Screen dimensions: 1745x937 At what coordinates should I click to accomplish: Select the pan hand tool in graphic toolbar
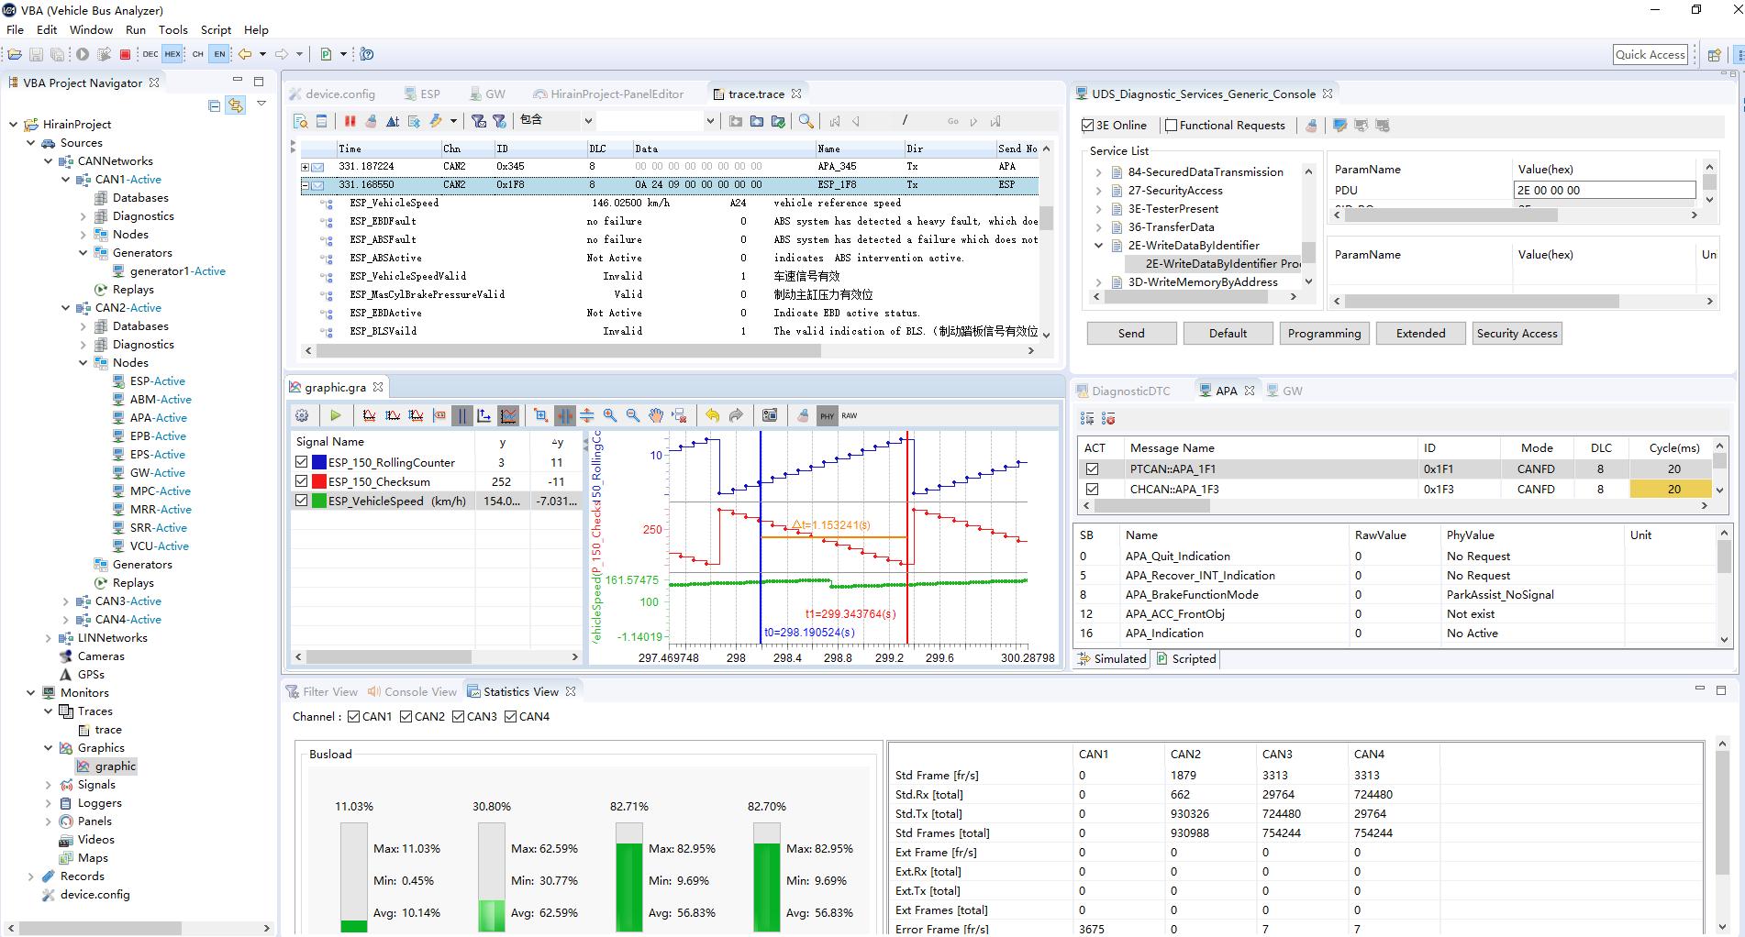coord(656,415)
